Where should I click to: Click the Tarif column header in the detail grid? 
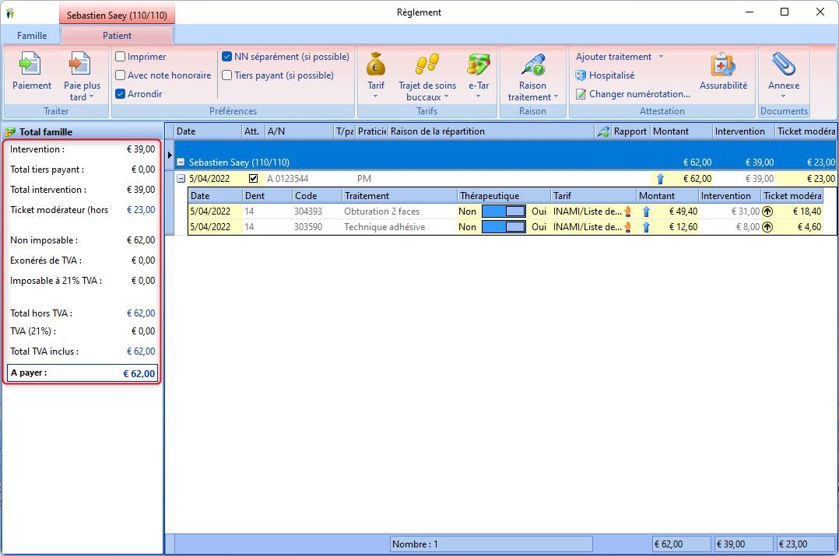click(594, 196)
